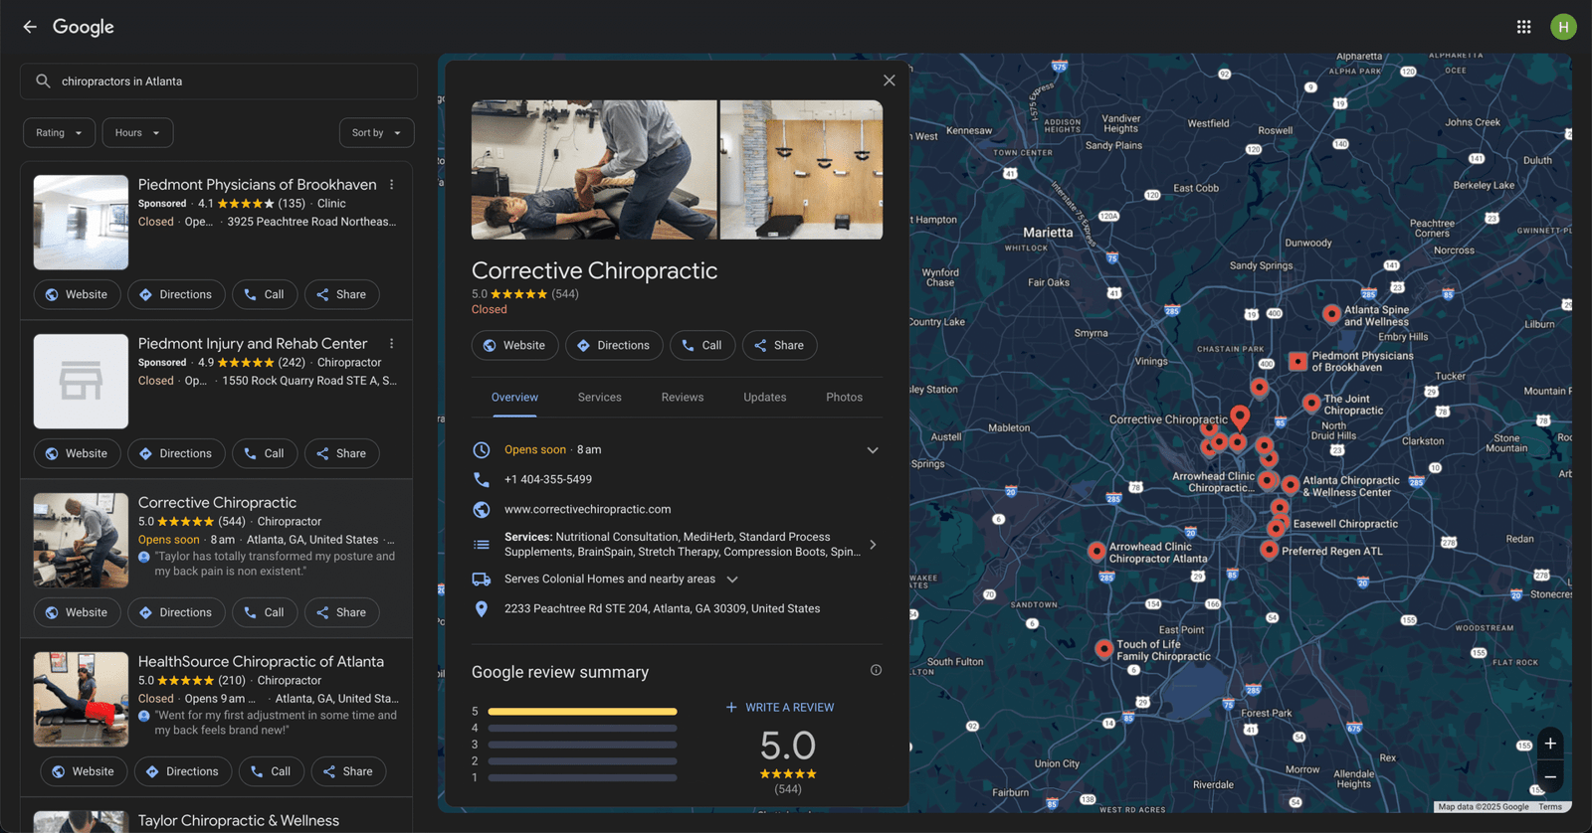Image resolution: width=1592 pixels, height=833 pixels.
Task: Click Directions in the details panel
Action: point(614,346)
